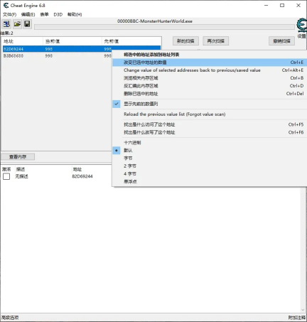Screen dimensions: 307x322
Task: Click the save floppy disk icon
Action: pos(27,24)
